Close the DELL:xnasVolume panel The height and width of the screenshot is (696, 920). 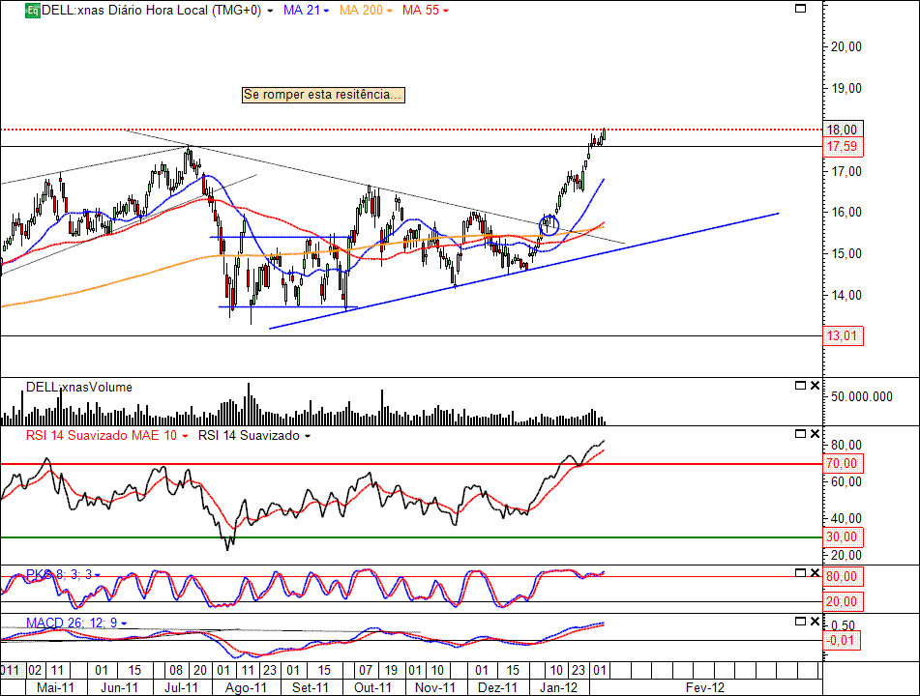tap(815, 386)
